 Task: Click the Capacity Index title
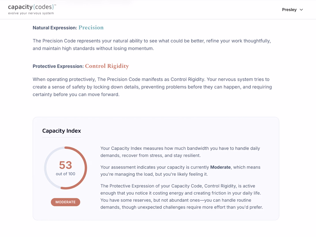(x=61, y=131)
